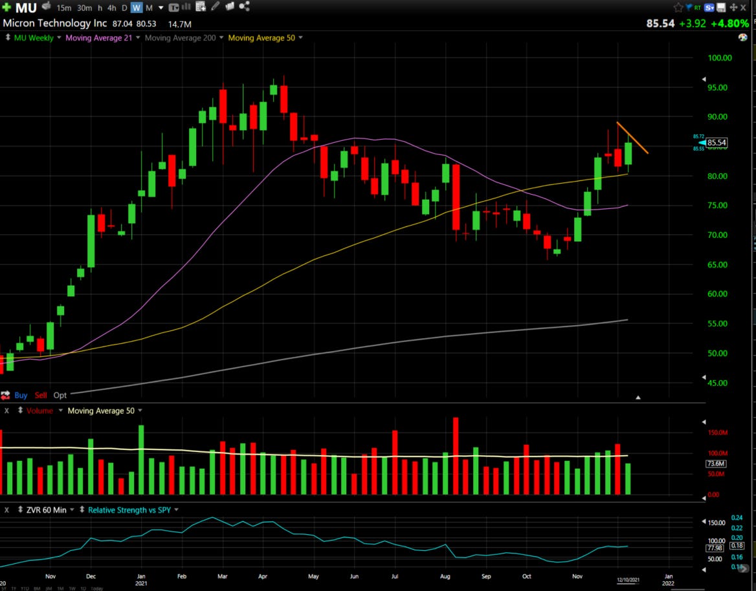Switch to the Daily (D) timeframe

point(124,8)
